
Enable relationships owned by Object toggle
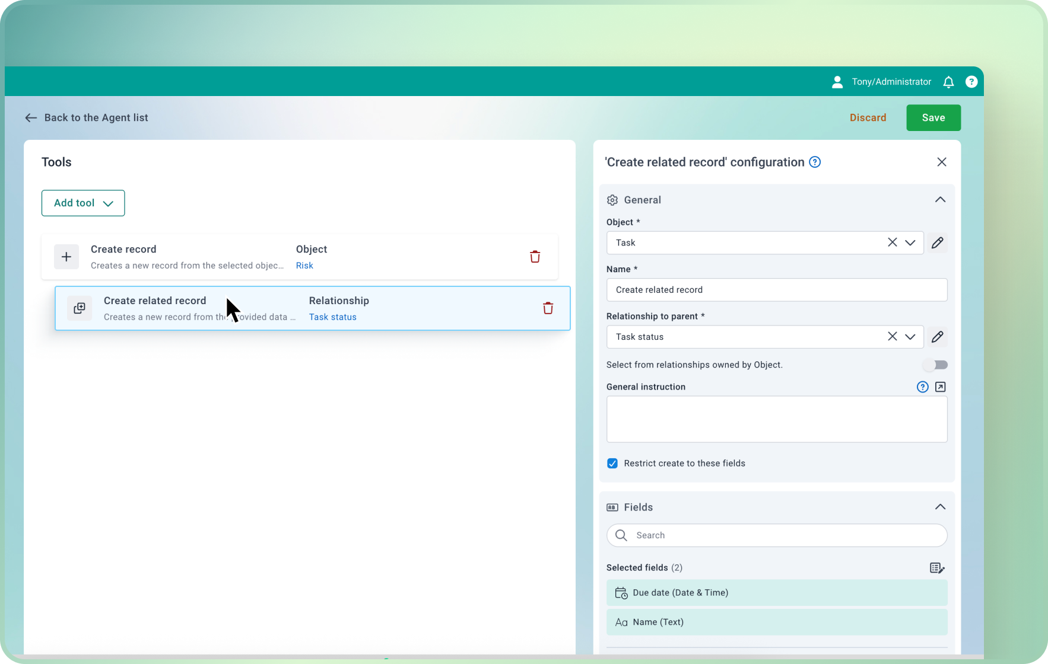click(936, 365)
